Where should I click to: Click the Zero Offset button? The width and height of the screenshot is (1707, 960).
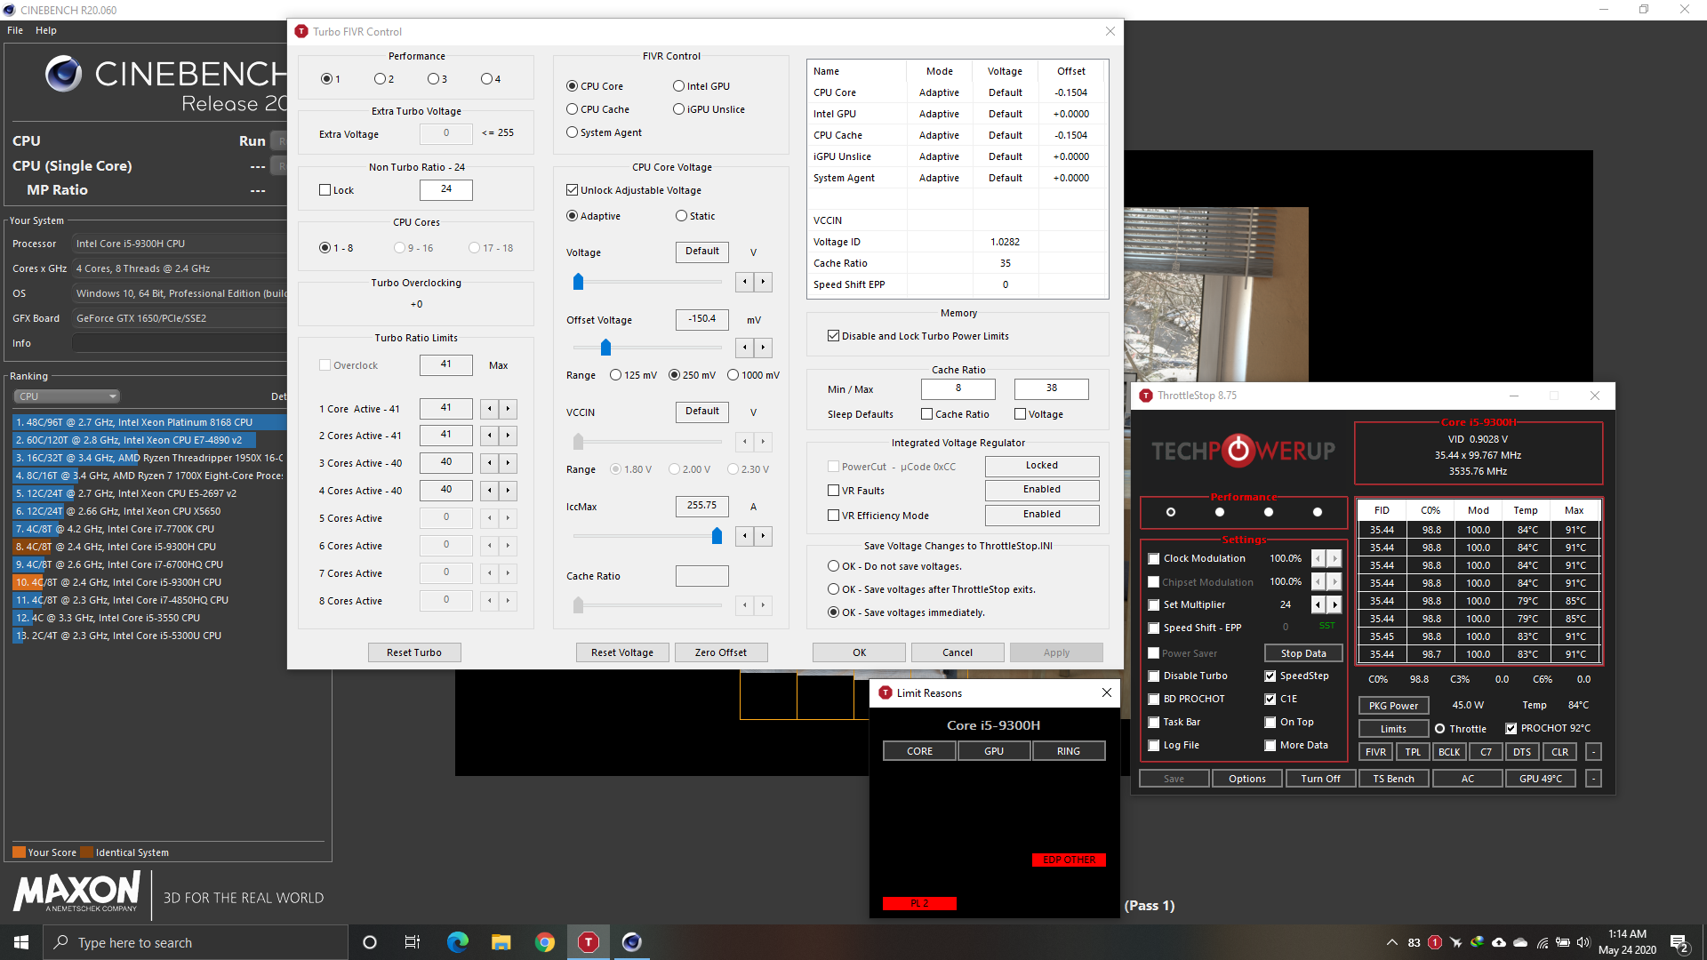(720, 652)
